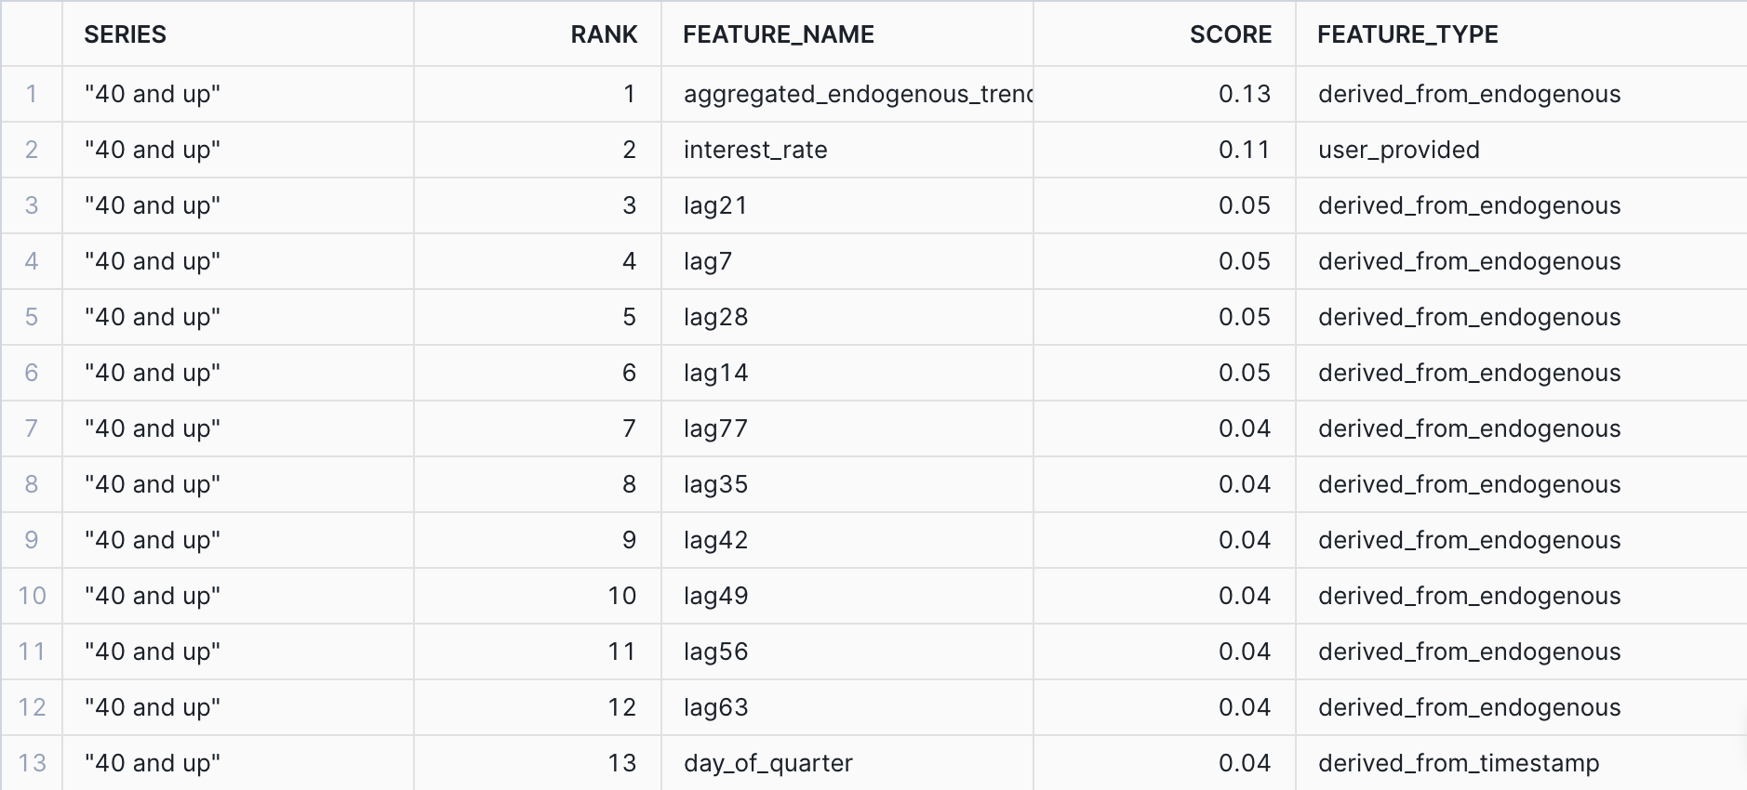Select the lag21 feature name cell
Screen dimensions: 1747x790
pos(715,205)
